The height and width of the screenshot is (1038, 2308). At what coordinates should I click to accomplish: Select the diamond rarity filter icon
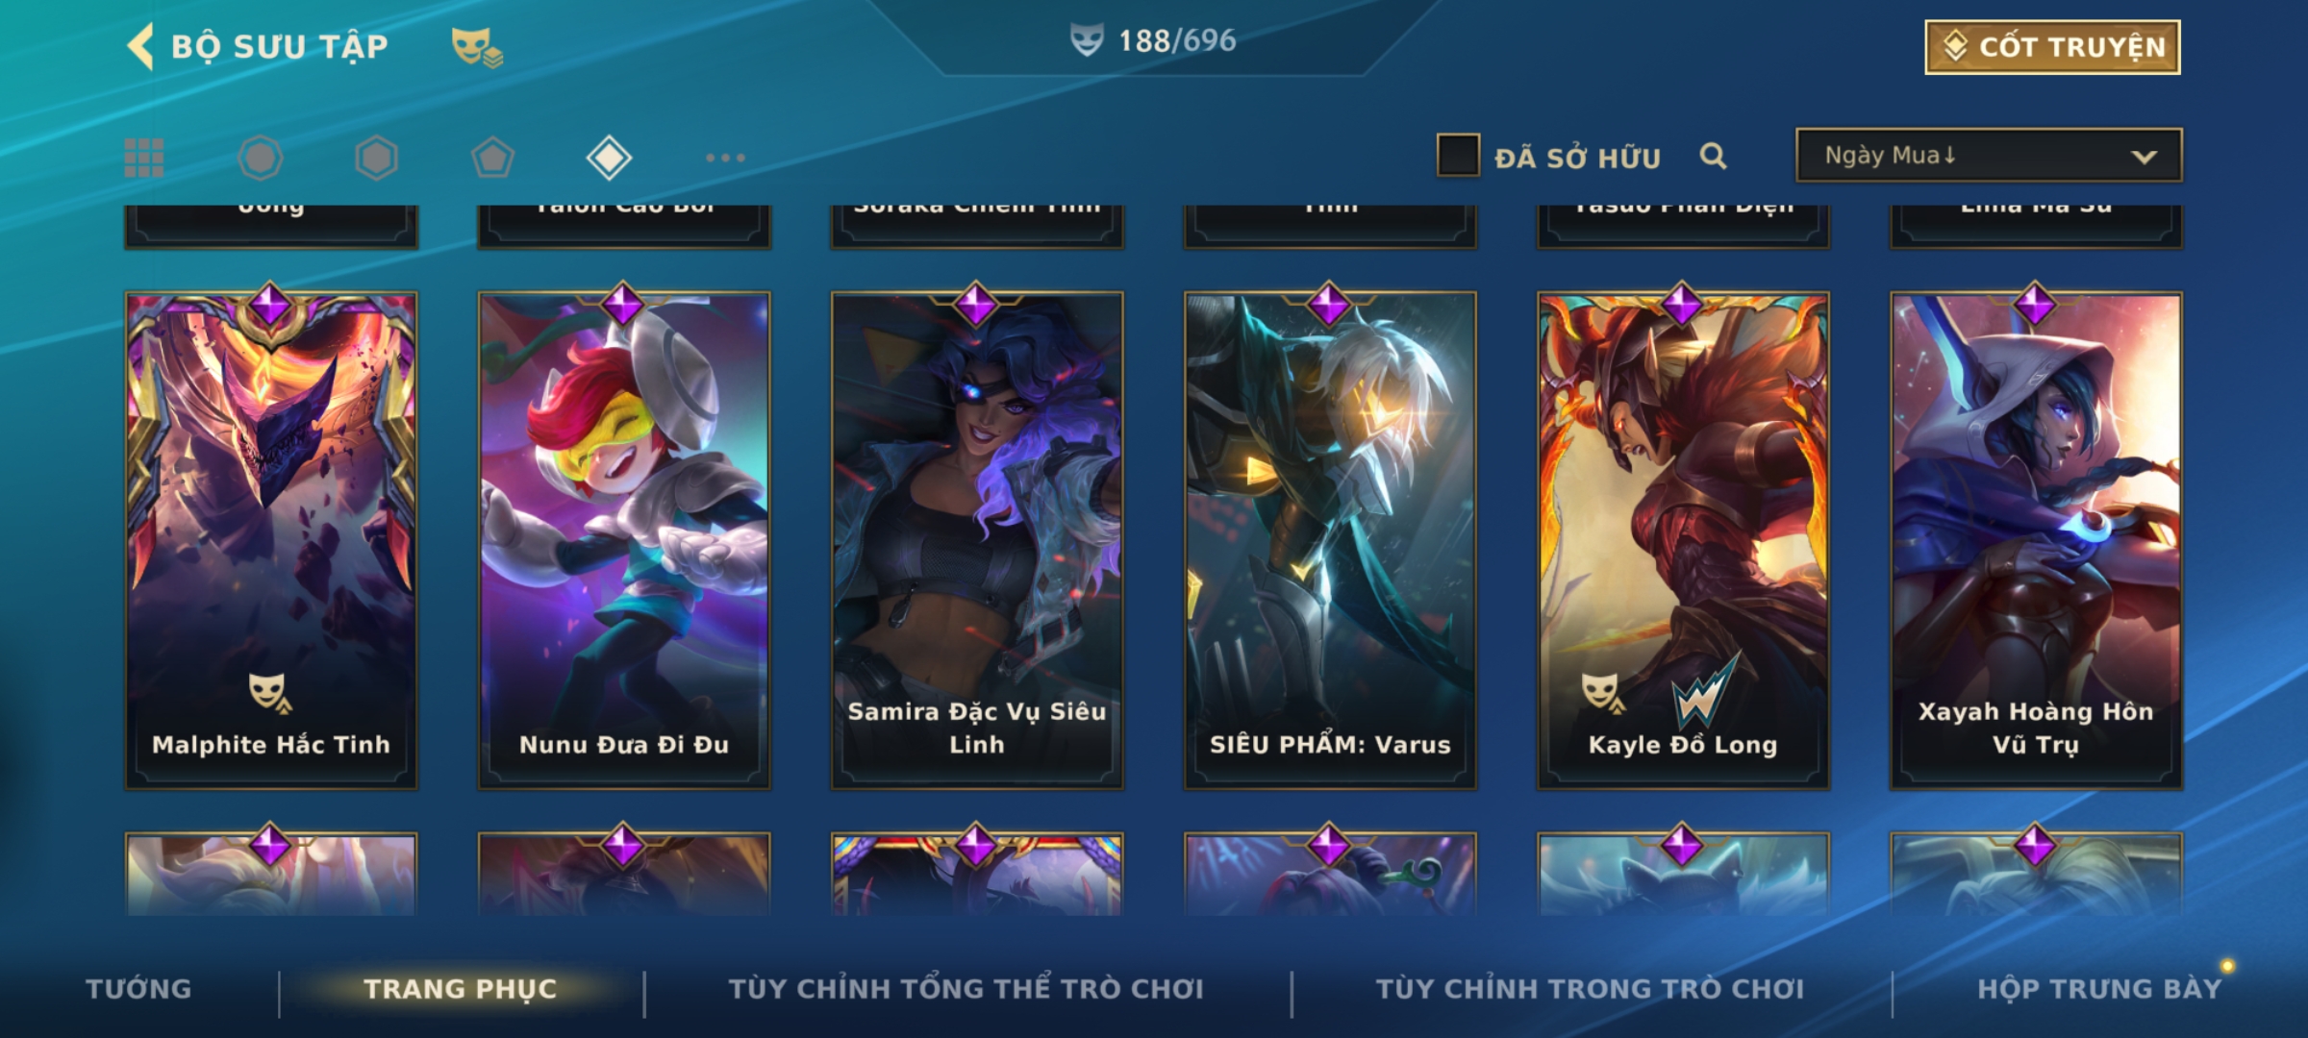[609, 158]
